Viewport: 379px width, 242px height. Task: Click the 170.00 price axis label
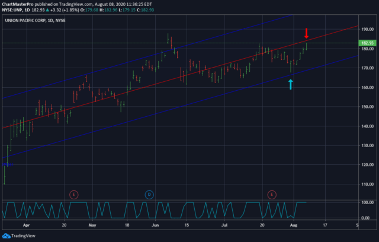(367, 68)
